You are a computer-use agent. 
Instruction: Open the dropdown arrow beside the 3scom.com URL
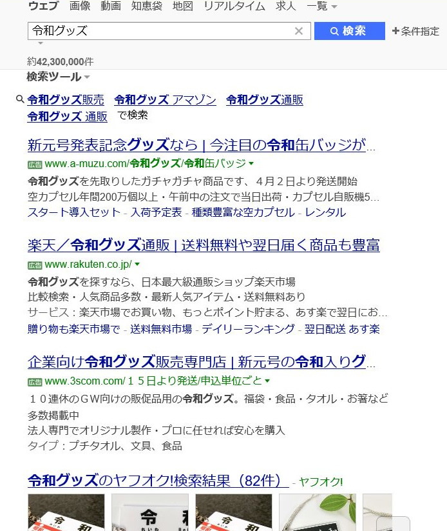(x=267, y=381)
